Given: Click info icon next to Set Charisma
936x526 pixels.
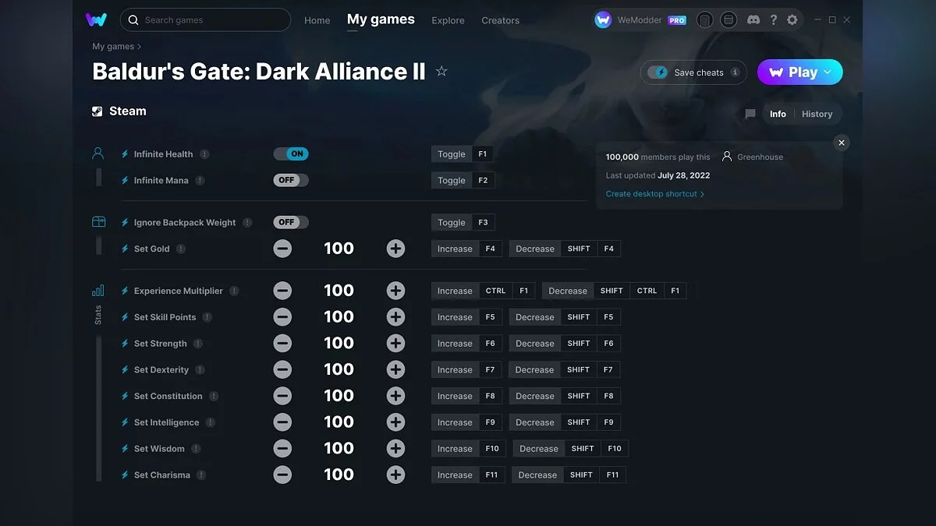Looking at the screenshot, I should 201,475.
